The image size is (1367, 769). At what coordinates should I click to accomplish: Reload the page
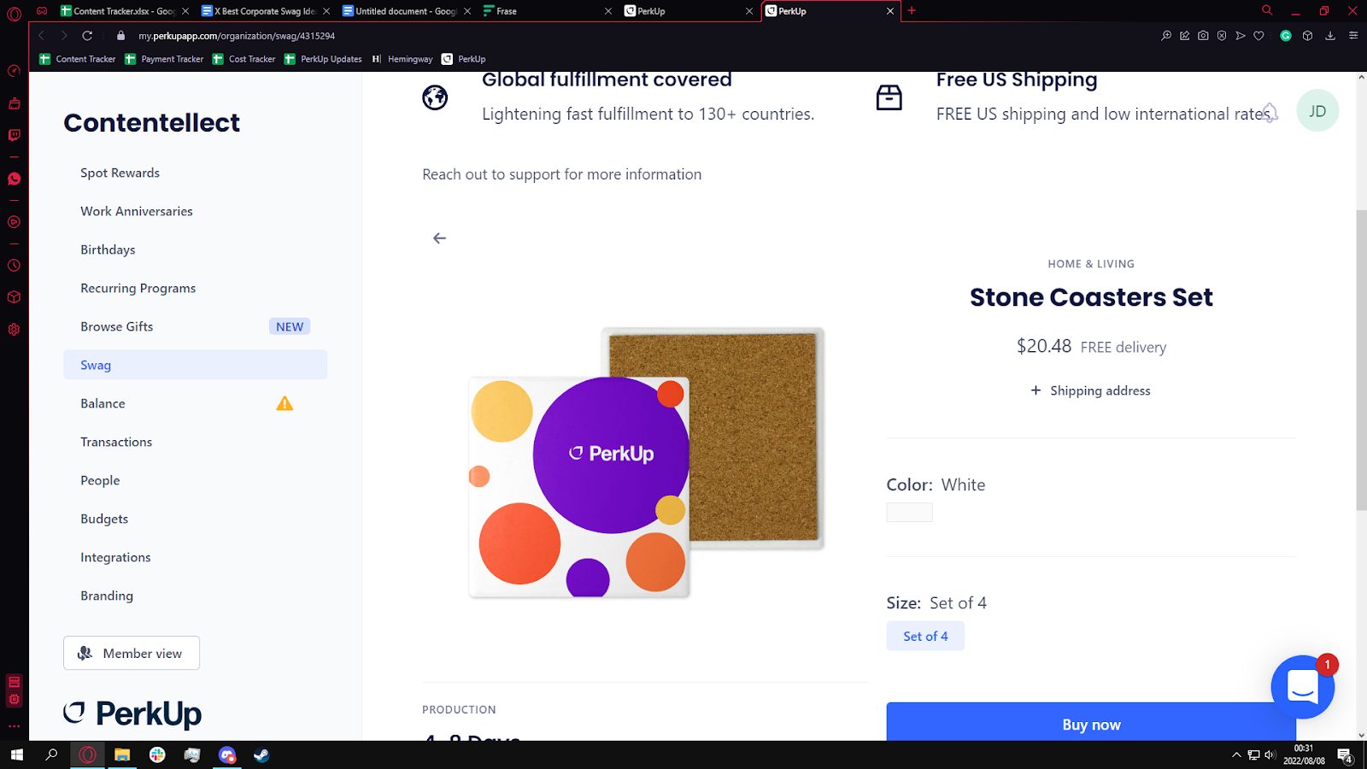tap(87, 36)
